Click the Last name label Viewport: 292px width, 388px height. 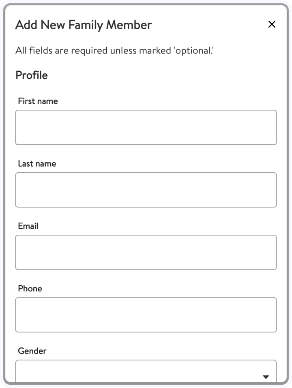pyautogui.click(x=37, y=164)
